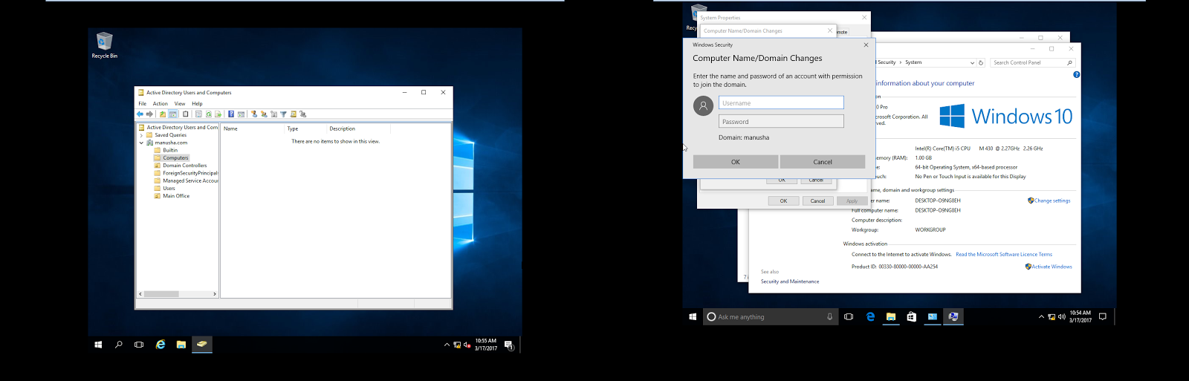The image size is (1189, 381).
Task: Click the Ask me anything search box
Action: coord(771,316)
